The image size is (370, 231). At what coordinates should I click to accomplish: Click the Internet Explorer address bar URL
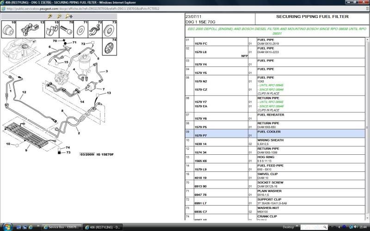[x=83, y=9]
